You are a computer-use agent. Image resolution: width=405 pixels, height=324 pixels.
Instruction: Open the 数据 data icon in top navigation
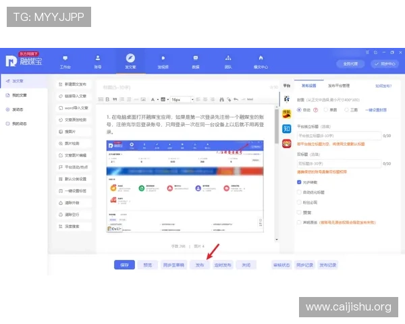[x=196, y=58]
